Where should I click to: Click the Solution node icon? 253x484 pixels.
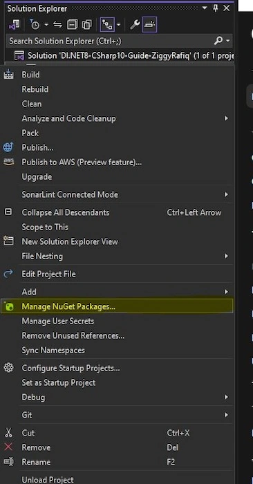click(19, 56)
